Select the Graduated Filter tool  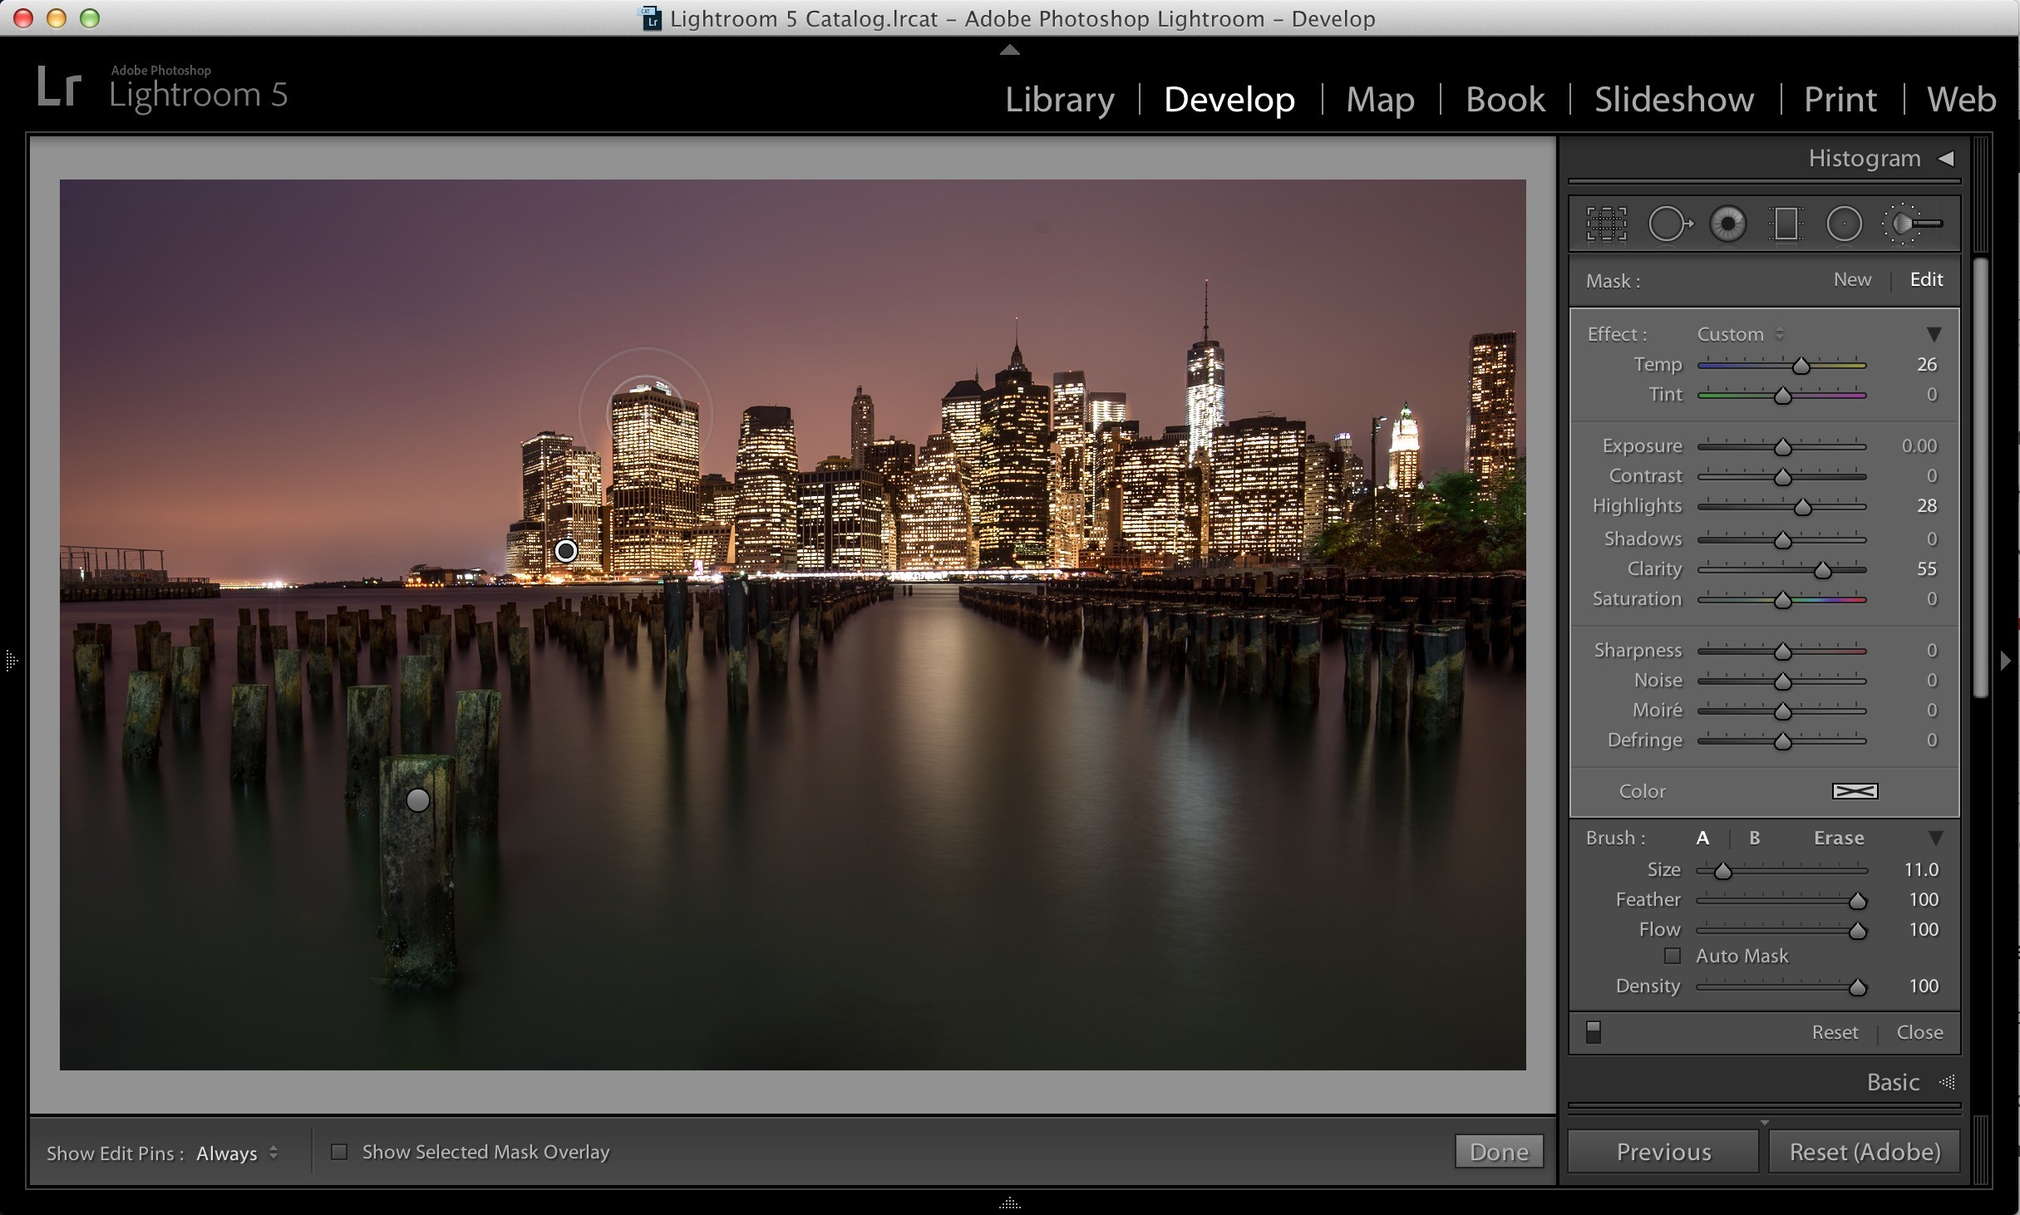[1786, 224]
